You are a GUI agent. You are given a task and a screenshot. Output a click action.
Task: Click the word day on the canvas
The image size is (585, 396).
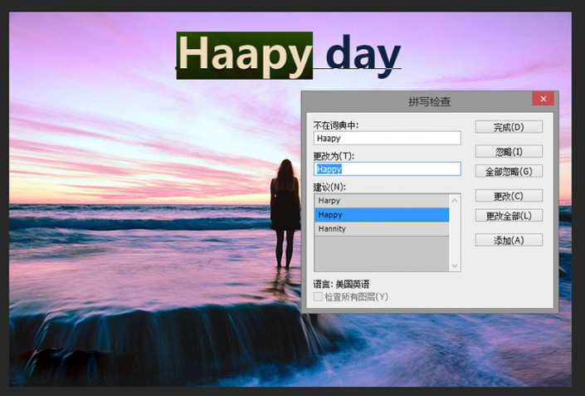tap(363, 55)
